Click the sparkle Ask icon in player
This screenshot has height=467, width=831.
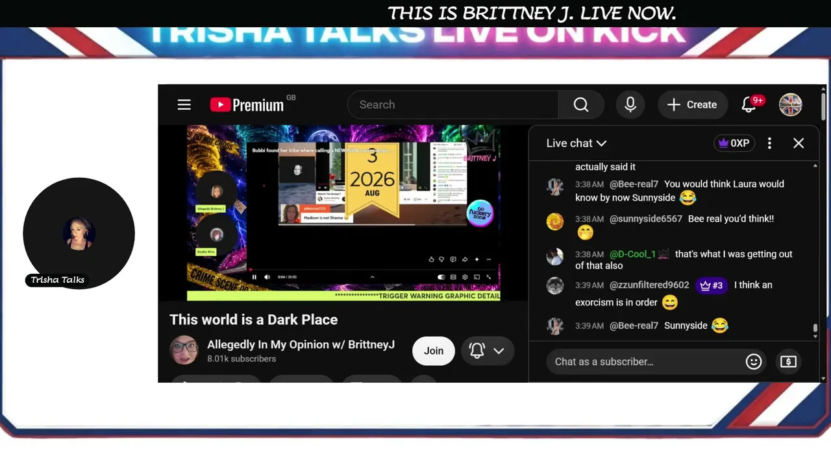point(477,259)
